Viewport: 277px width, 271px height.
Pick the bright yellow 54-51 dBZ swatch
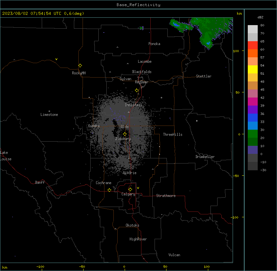coord(253,69)
